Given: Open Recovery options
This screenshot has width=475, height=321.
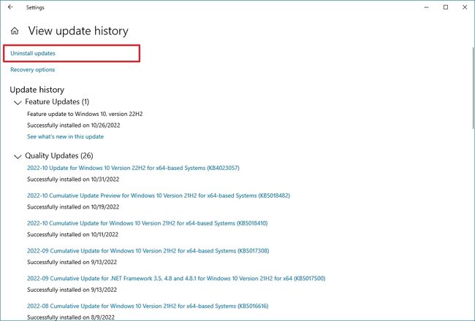Looking at the screenshot, I should 32,70.
